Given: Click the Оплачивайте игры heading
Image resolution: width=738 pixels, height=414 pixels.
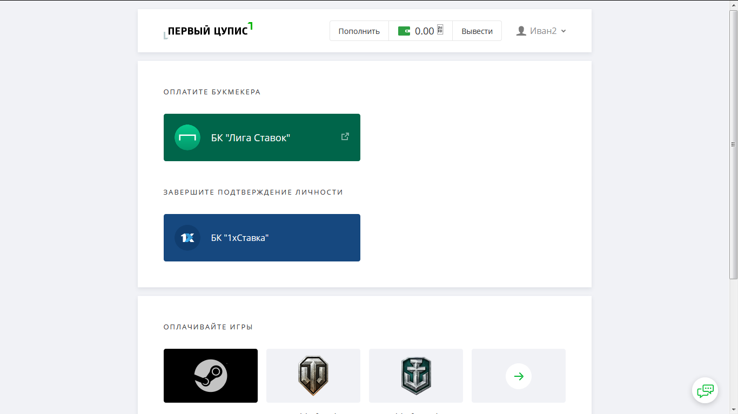Looking at the screenshot, I should 209,327.
